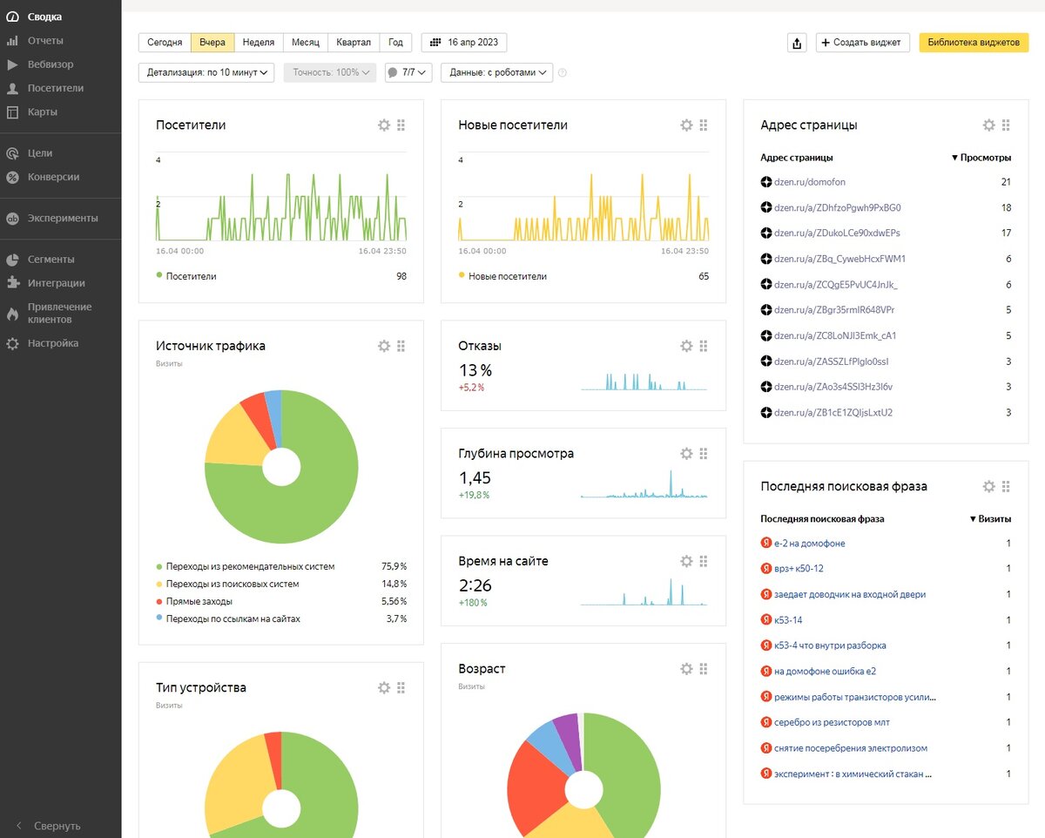Open settings gear of Посетители widget
Viewport: 1045px width, 838px height.
click(x=384, y=125)
